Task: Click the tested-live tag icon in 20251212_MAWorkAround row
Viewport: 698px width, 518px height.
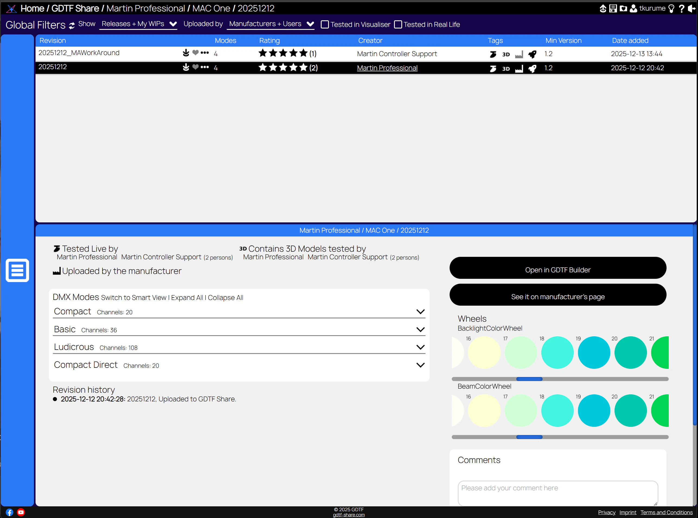Action: click(493, 54)
